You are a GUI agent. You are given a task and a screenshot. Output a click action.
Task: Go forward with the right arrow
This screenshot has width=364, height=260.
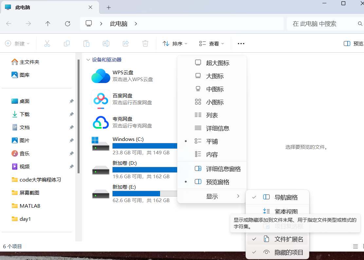[28, 24]
